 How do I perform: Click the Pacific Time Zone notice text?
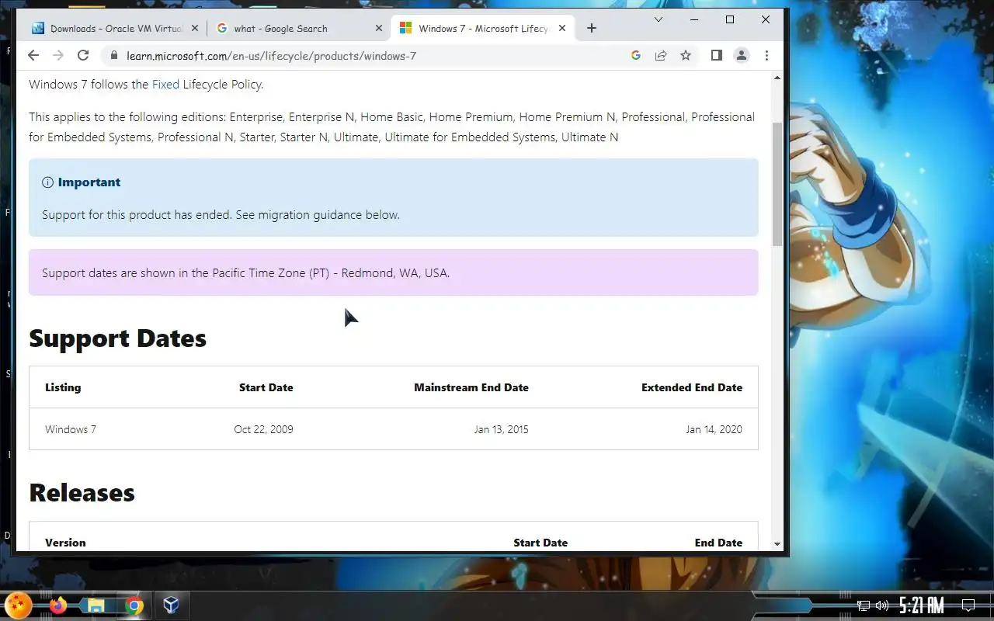(x=245, y=272)
